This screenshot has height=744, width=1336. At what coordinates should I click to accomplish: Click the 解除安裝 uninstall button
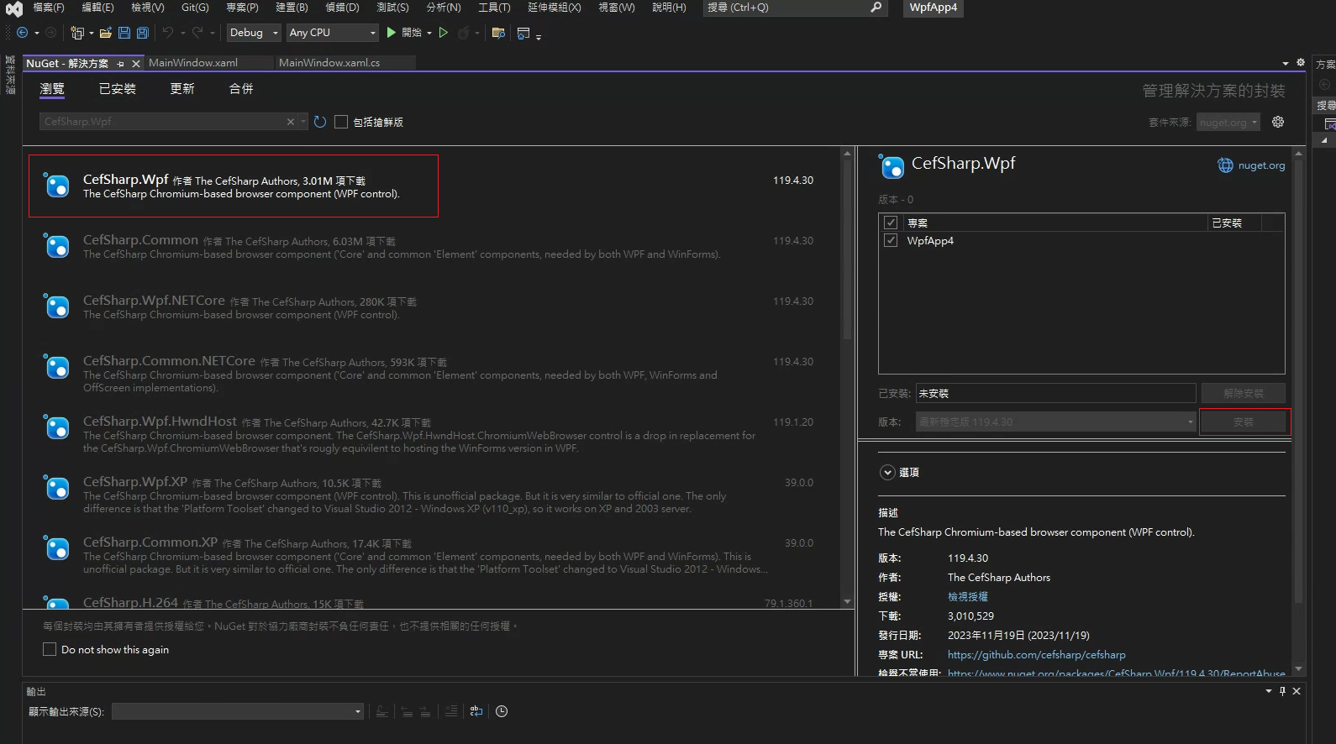pos(1244,393)
